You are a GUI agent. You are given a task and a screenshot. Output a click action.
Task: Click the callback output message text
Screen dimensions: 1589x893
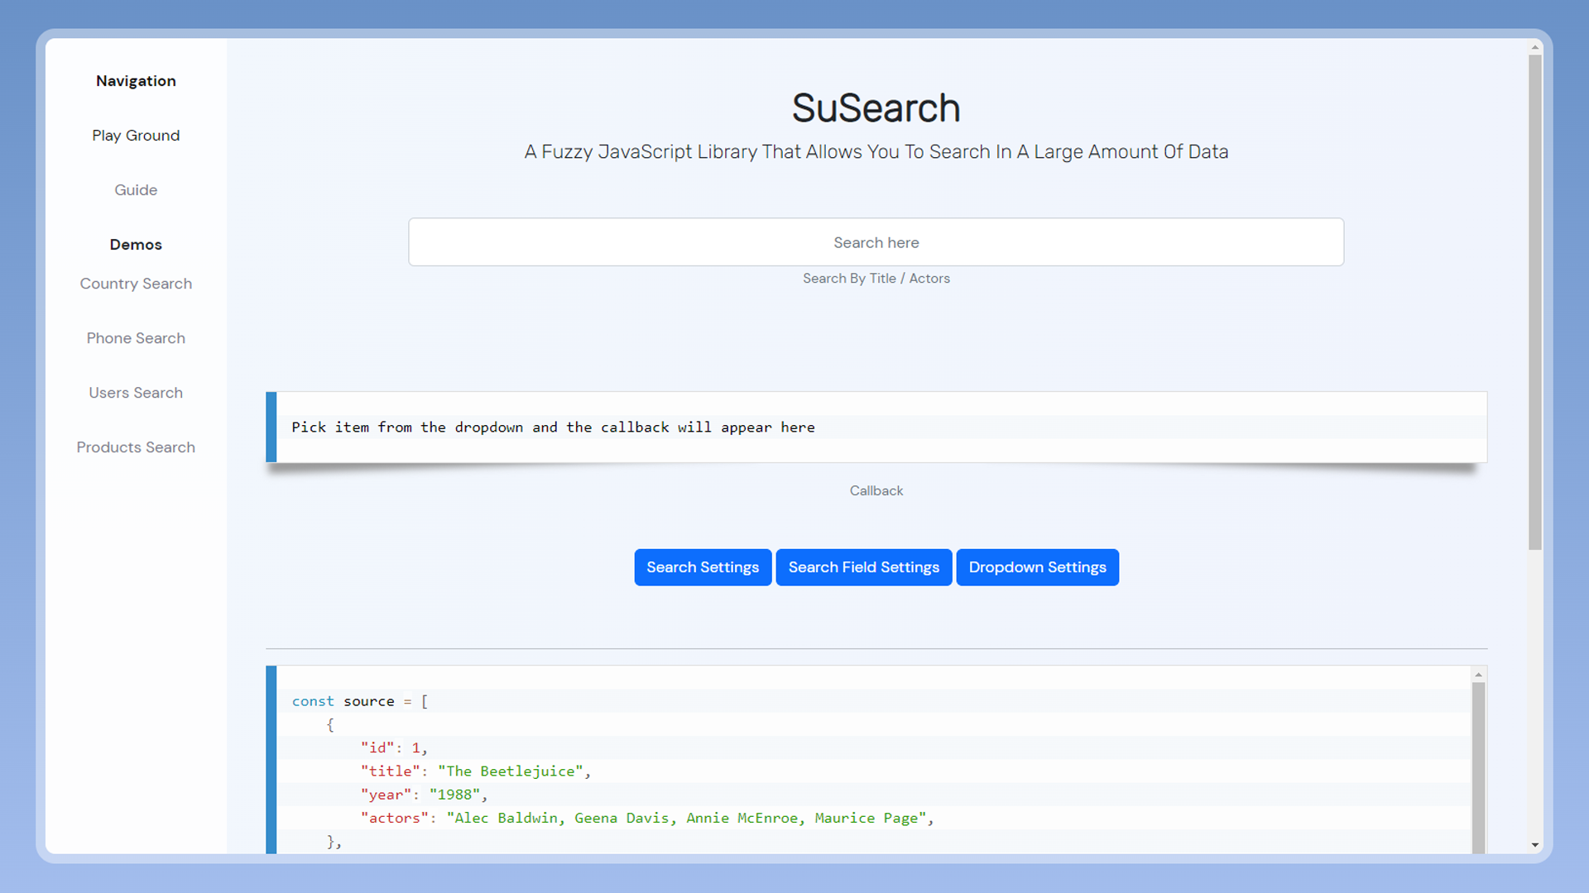553,427
